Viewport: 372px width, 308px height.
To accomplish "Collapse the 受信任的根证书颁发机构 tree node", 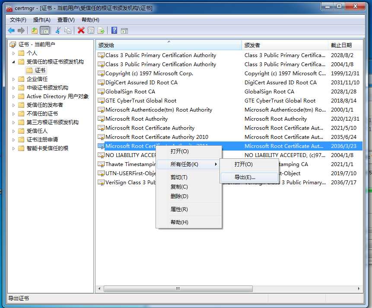I will coord(13,62).
